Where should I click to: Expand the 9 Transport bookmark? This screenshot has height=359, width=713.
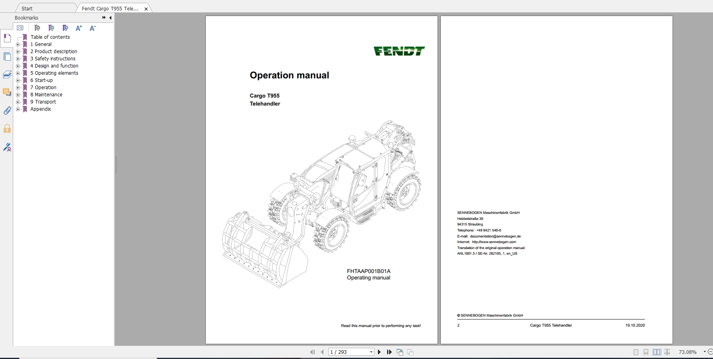tap(18, 102)
